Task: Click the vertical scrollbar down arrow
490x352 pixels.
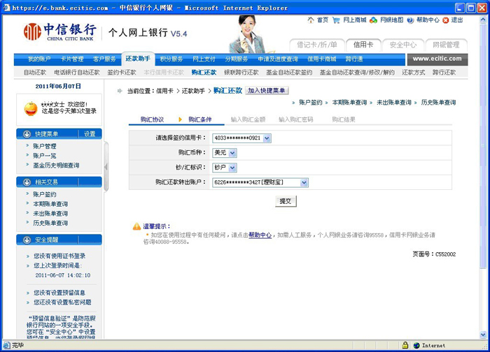Action: pyautogui.click(x=484, y=330)
